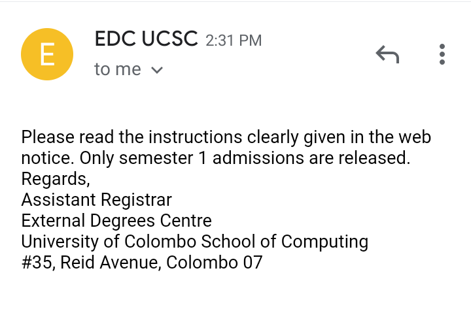The height and width of the screenshot is (311, 471).
Task: Expand recipient details chevron beside 'to me'
Action: (157, 70)
